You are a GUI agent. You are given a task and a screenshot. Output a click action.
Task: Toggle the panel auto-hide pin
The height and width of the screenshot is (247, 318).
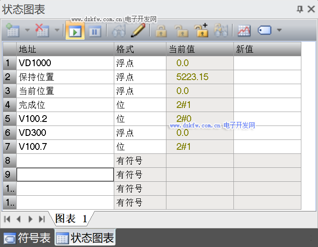(x=300, y=9)
